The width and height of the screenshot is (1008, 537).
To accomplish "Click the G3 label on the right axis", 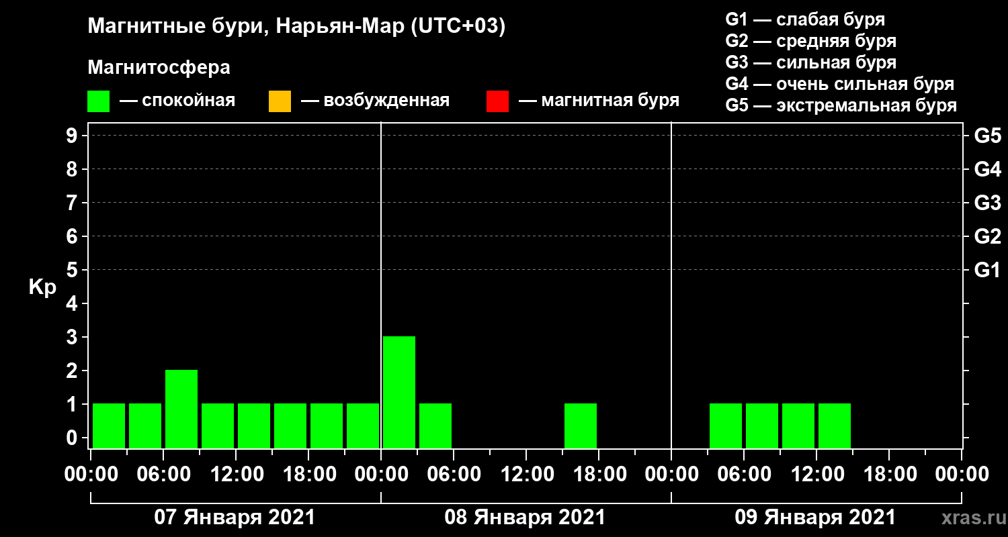I will (x=987, y=203).
